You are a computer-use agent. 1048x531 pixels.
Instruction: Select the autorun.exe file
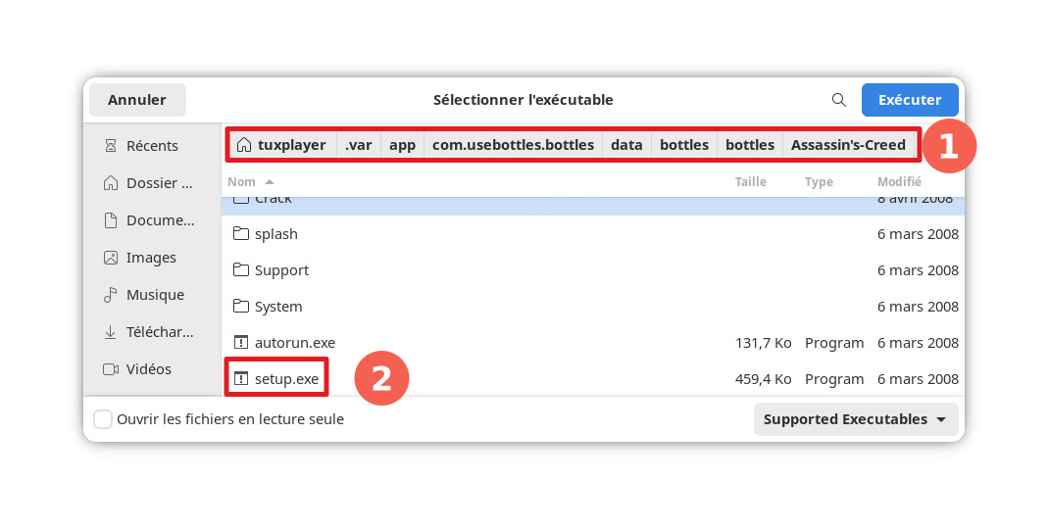coord(294,343)
